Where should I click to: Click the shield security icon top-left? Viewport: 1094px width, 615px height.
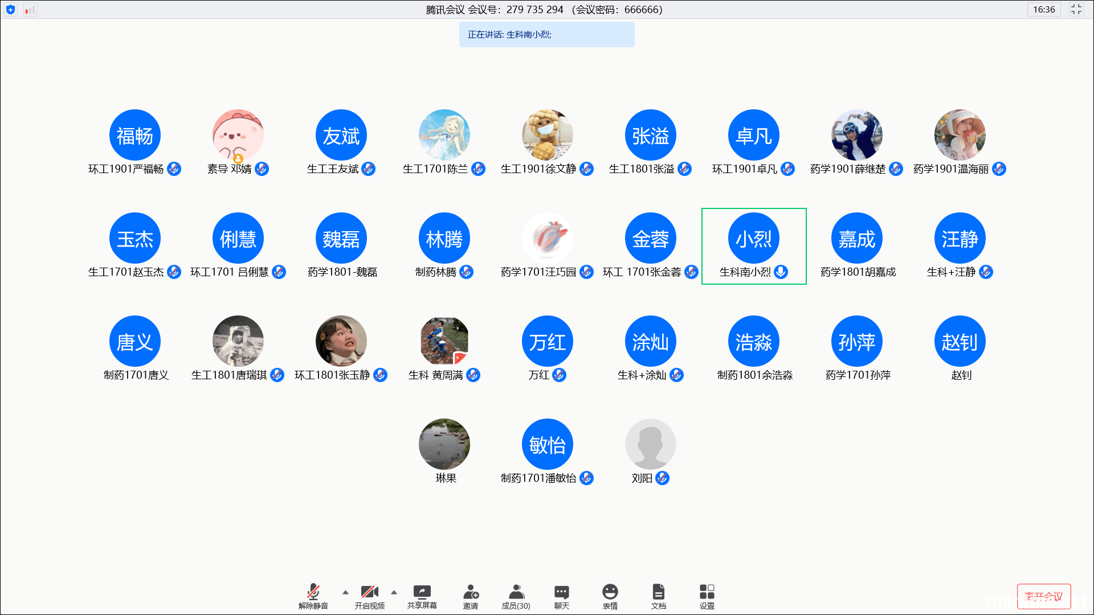point(10,10)
